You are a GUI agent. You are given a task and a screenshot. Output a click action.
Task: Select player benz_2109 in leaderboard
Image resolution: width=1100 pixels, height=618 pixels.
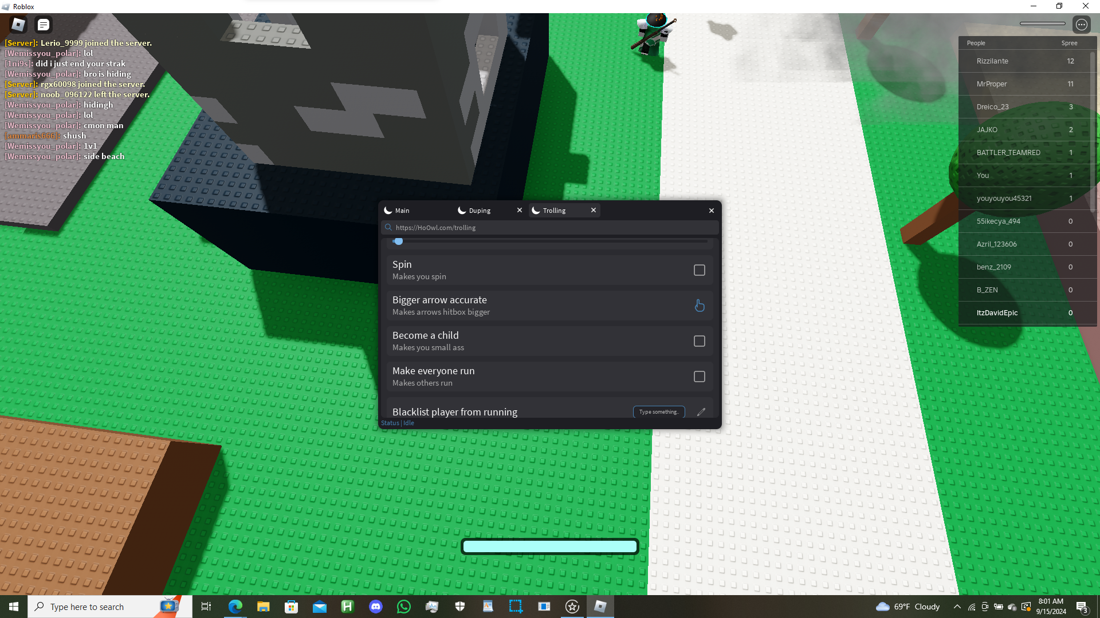(1024, 267)
